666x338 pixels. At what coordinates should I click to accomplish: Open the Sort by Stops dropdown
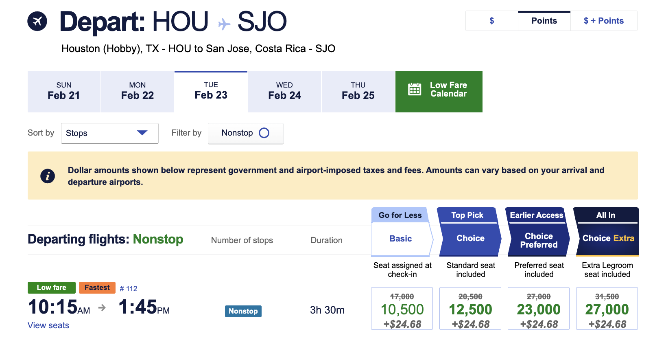(110, 133)
